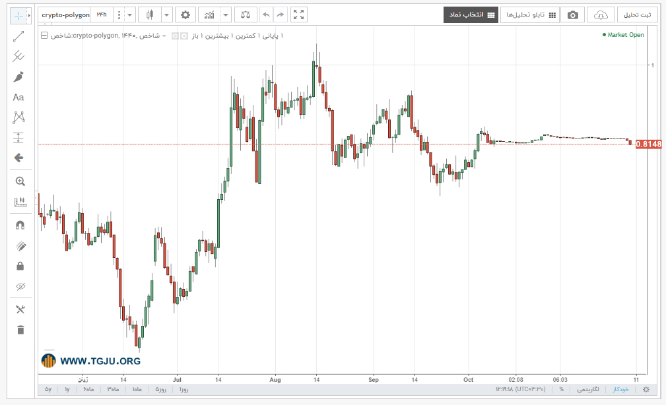Expand cursor tool options arrow
Viewport: 666px width, 405px height.
pyautogui.click(x=29, y=16)
